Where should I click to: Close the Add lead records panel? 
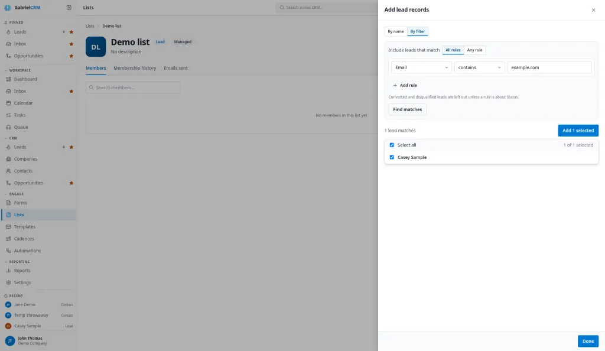tap(593, 10)
